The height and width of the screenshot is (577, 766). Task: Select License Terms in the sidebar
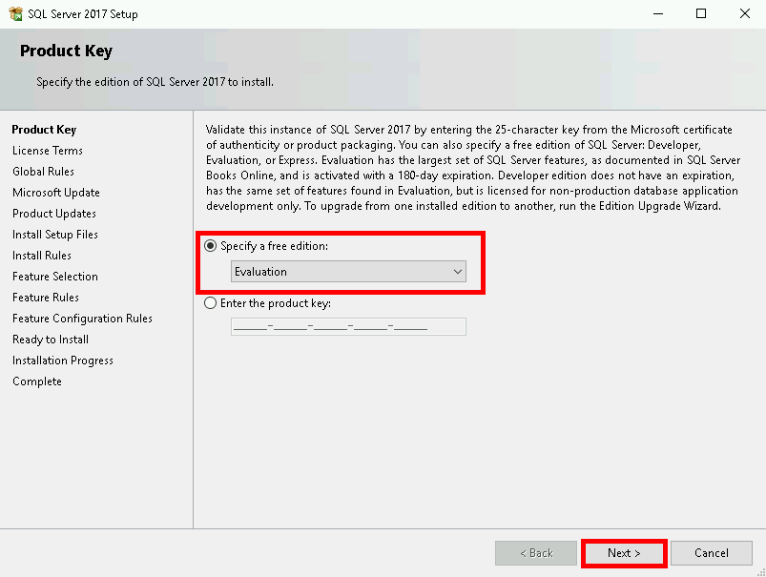coord(48,151)
